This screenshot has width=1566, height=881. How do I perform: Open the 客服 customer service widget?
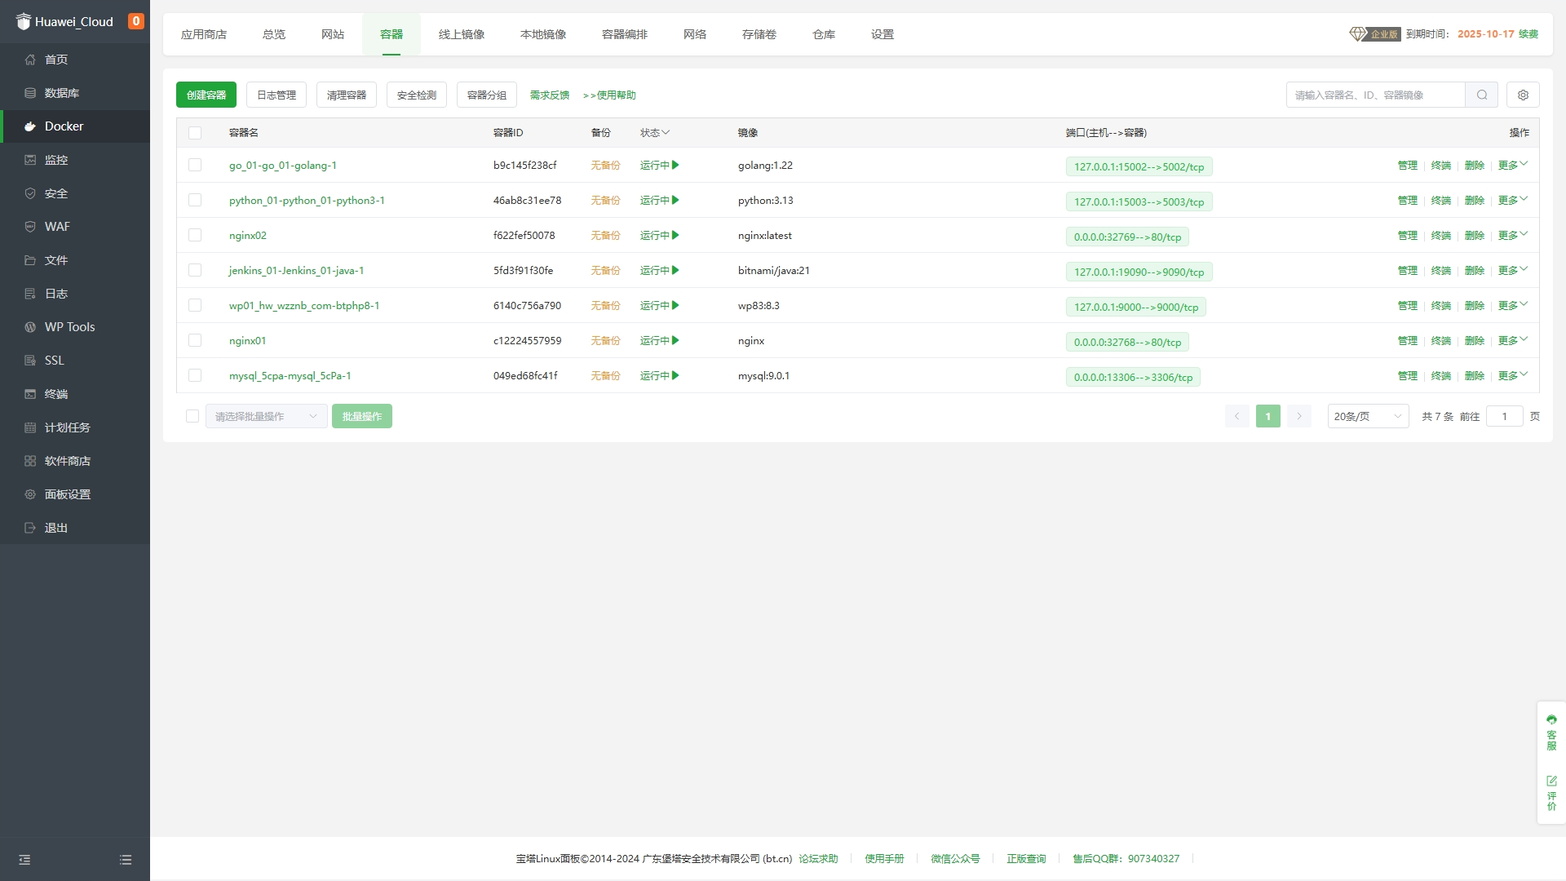tap(1551, 733)
